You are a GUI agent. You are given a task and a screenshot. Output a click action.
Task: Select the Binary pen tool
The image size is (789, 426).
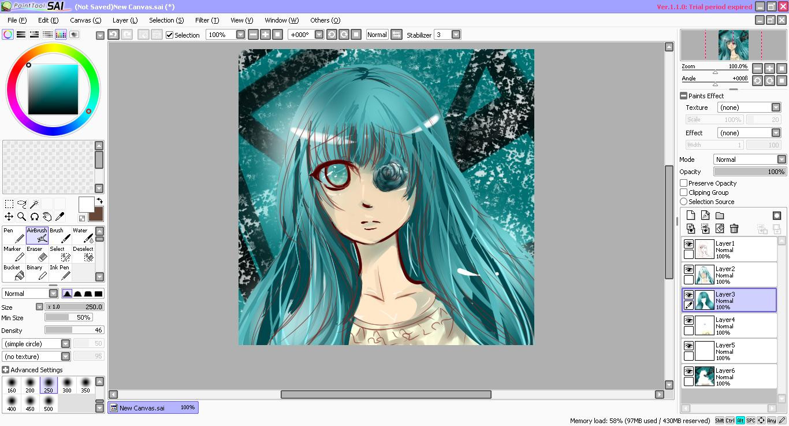tap(37, 272)
